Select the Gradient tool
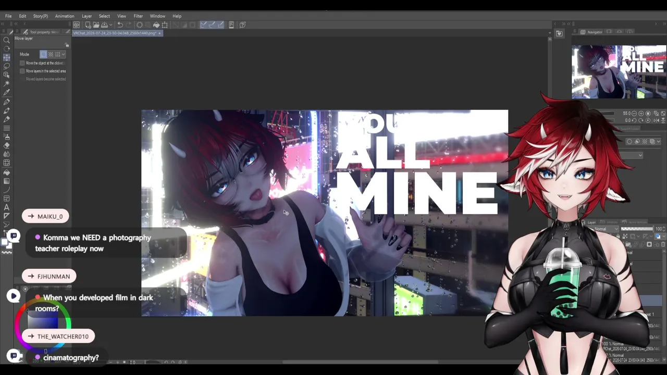 pyautogui.click(x=7, y=181)
